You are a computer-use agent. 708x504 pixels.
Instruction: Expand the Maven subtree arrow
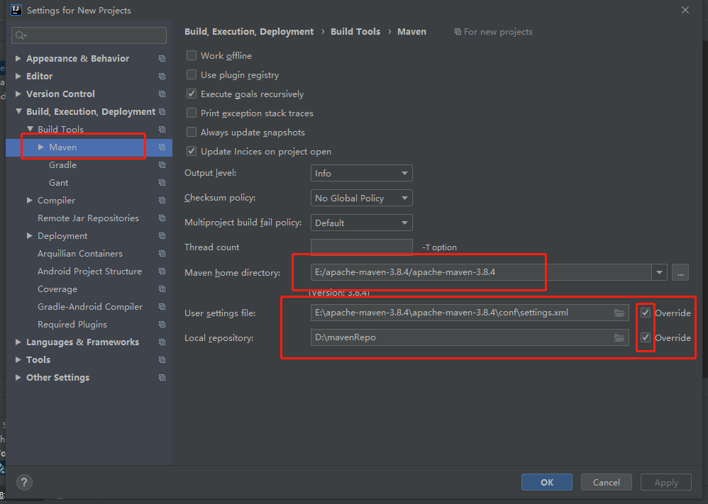pos(40,147)
